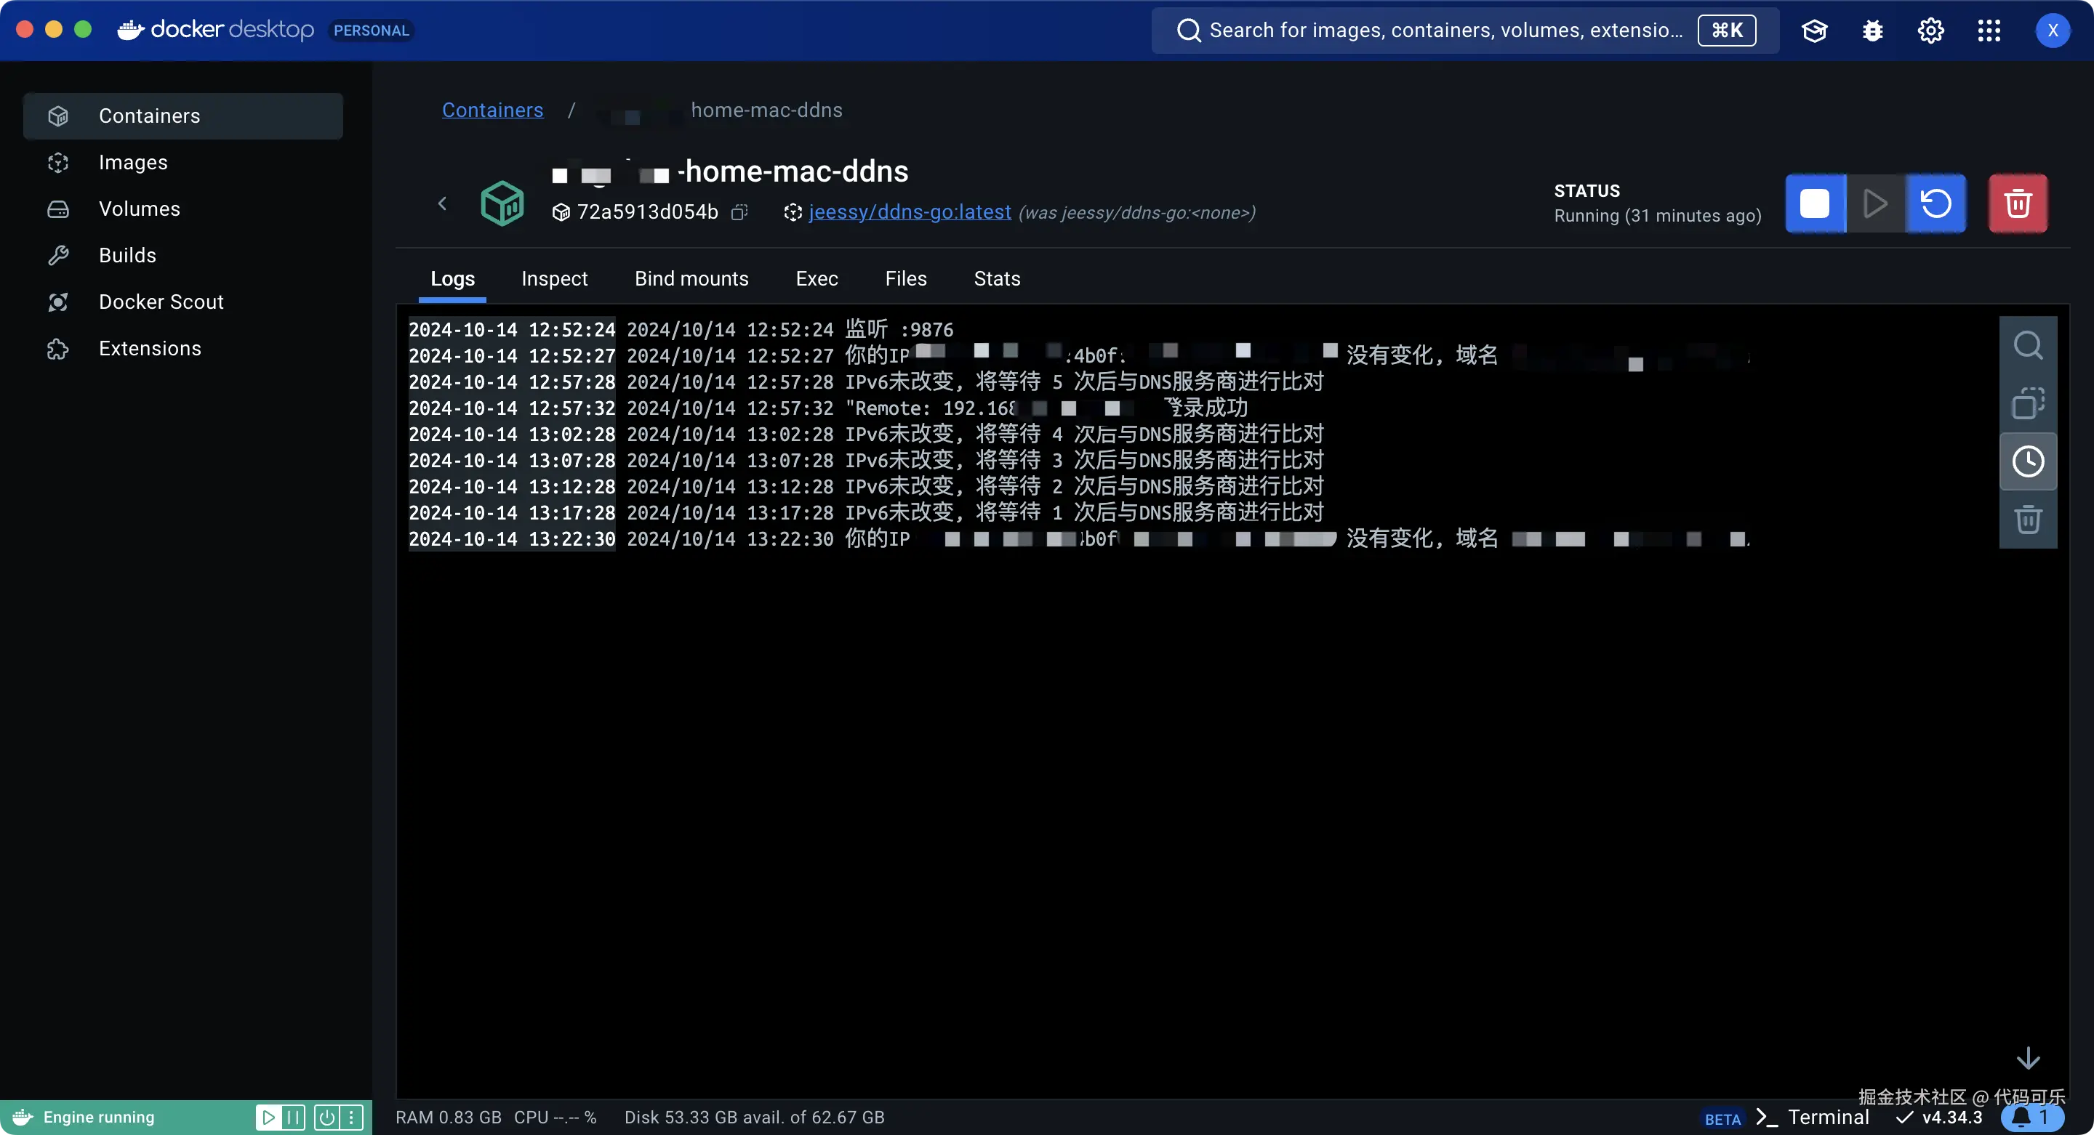Switch to the Inspect tab
Image resolution: width=2094 pixels, height=1135 pixels.
[x=554, y=279]
